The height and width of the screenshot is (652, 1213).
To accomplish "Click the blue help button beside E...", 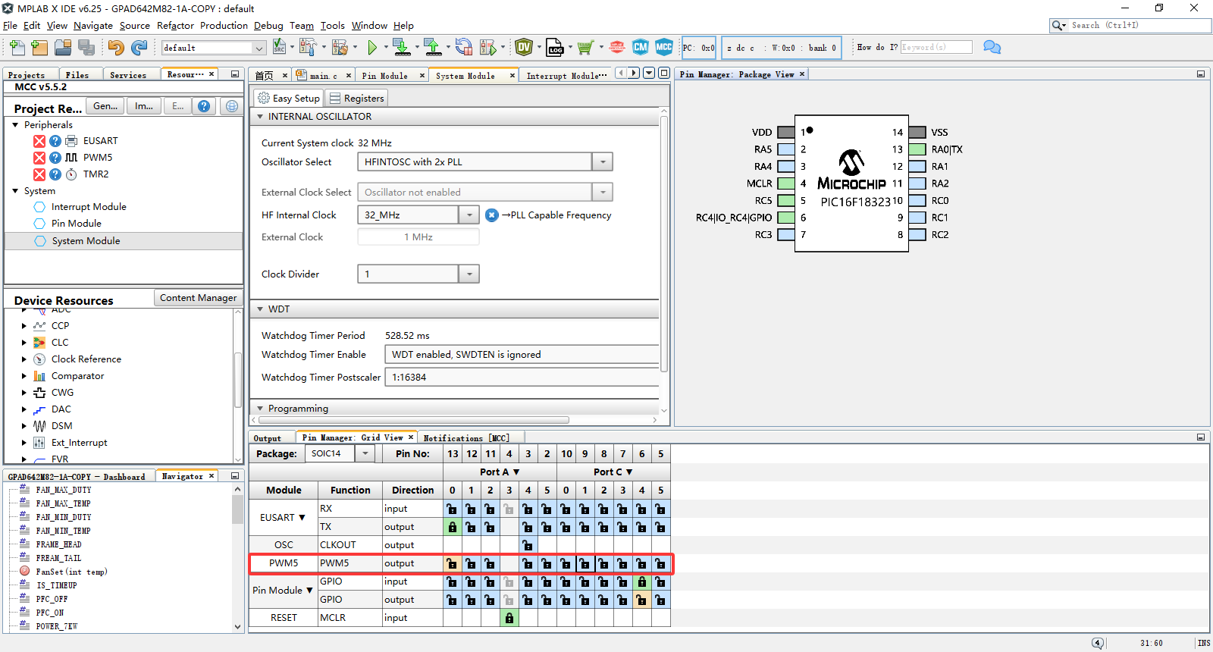I will point(203,106).
